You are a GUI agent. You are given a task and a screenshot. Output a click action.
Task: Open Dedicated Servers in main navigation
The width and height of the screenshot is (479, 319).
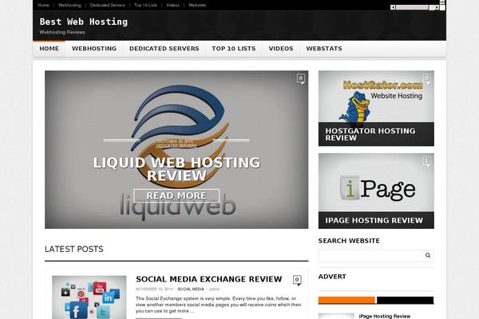pyautogui.click(x=164, y=49)
